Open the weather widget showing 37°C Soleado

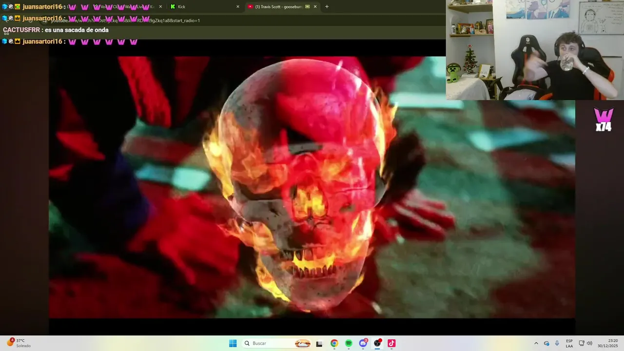[x=19, y=343]
